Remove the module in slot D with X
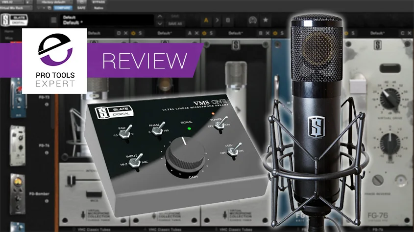This screenshot has height=232, width=414. [x=126, y=33]
